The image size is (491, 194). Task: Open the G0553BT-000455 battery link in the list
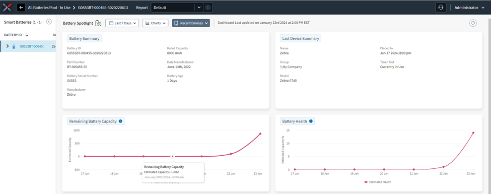pos(32,46)
